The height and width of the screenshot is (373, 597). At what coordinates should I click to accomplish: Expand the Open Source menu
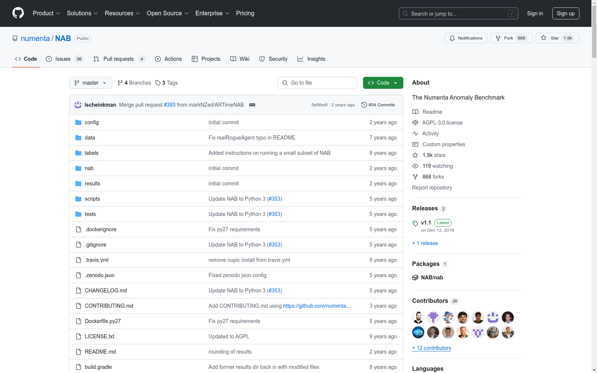pyautogui.click(x=168, y=13)
